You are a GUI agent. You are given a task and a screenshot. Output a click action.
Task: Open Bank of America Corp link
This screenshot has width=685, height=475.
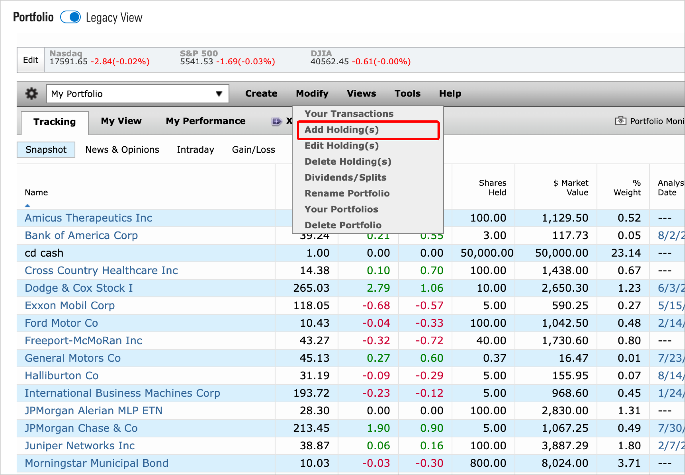pos(81,235)
